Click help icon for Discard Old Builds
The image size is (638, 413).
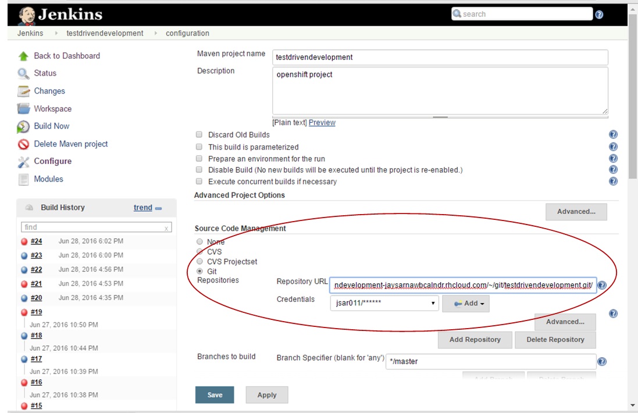tap(613, 135)
